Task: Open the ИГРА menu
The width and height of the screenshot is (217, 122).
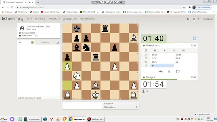Action: pos(29,19)
